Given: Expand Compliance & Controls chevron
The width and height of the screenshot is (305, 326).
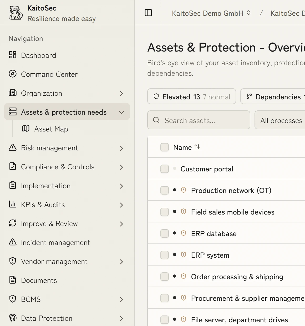Looking at the screenshot, I should [x=121, y=167].
